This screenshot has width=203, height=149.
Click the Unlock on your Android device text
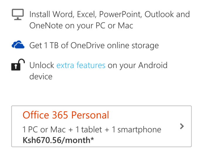coord(98,71)
